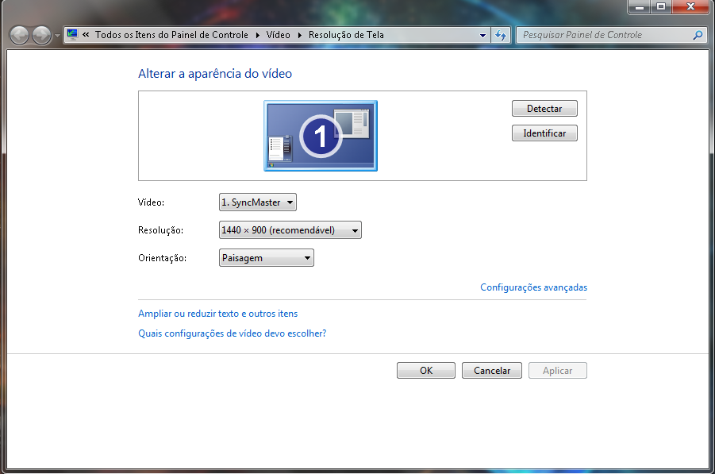The height and width of the screenshot is (474, 715).
Task: Confirm with the OK button
Action: pyautogui.click(x=426, y=371)
